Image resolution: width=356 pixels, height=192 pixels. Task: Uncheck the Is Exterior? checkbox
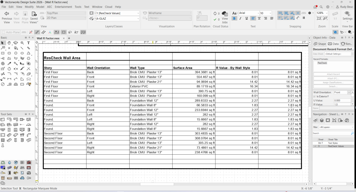click(x=315, y=96)
